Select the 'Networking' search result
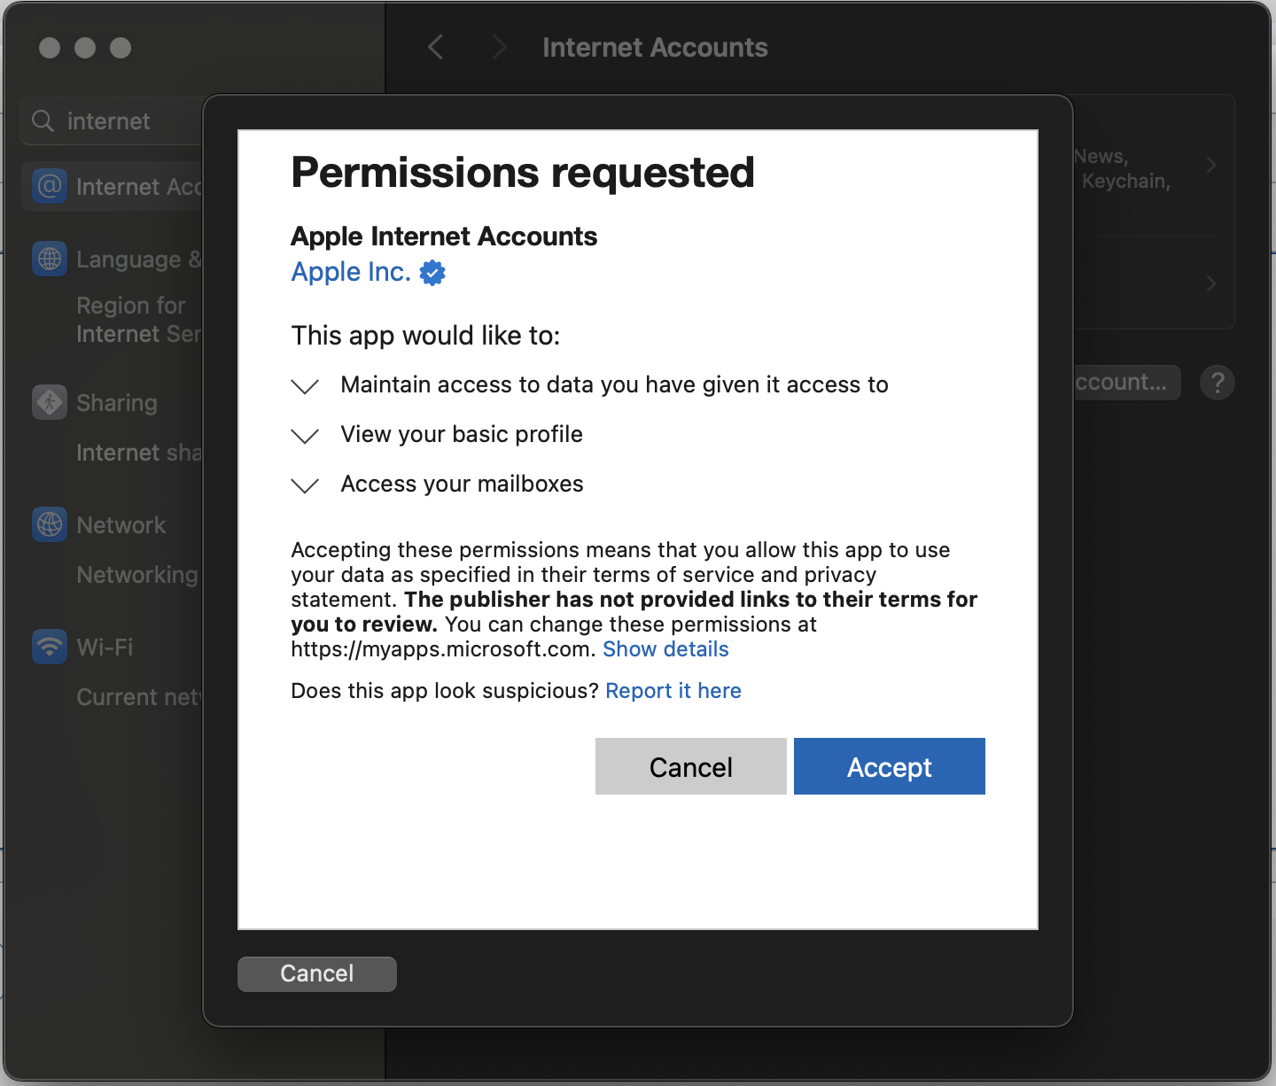The width and height of the screenshot is (1276, 1086). click(136, 575)
